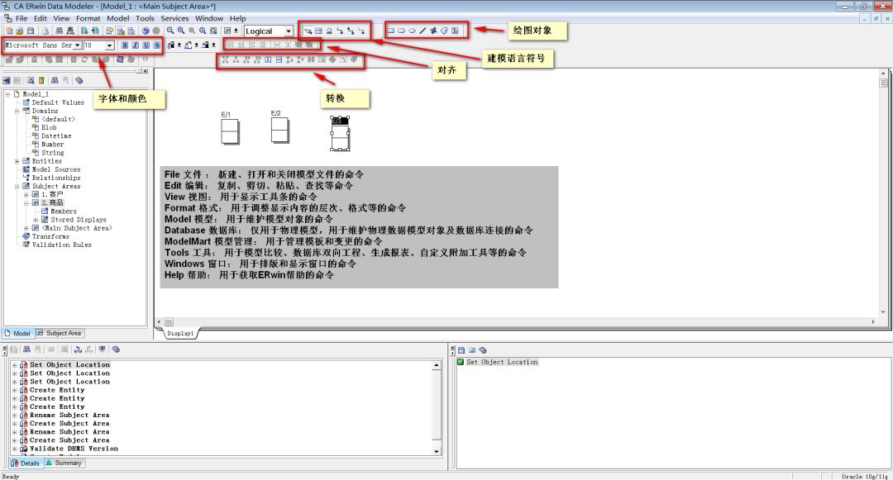The width and height of the screenshot is (893, 480).
Task: Click entity E/1 on the diagram
Action: (x=230, y=131)
